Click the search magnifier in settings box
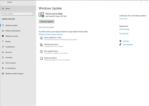This screenshot has height=106, width=149. (33, 14)
